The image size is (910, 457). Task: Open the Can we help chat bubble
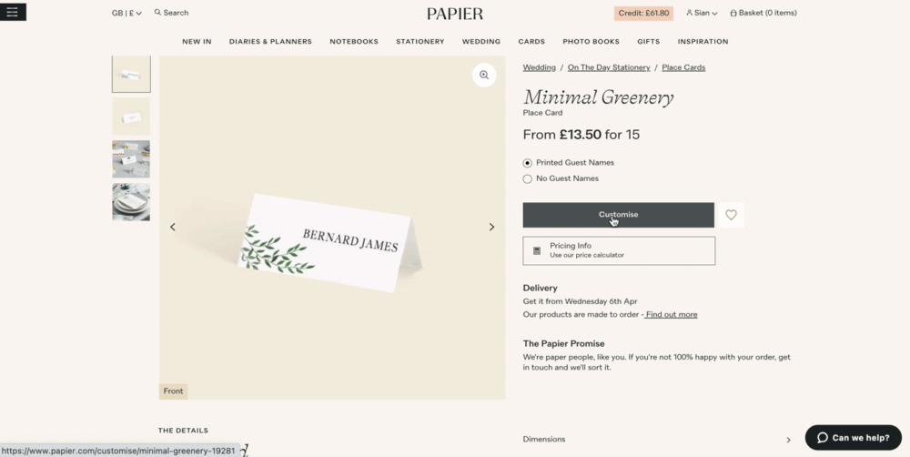point(854,438)
